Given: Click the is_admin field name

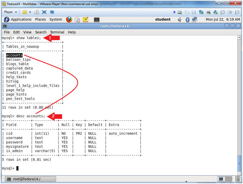Looking at the screenshot, I should pyautogui.click(x=14, y=151).
